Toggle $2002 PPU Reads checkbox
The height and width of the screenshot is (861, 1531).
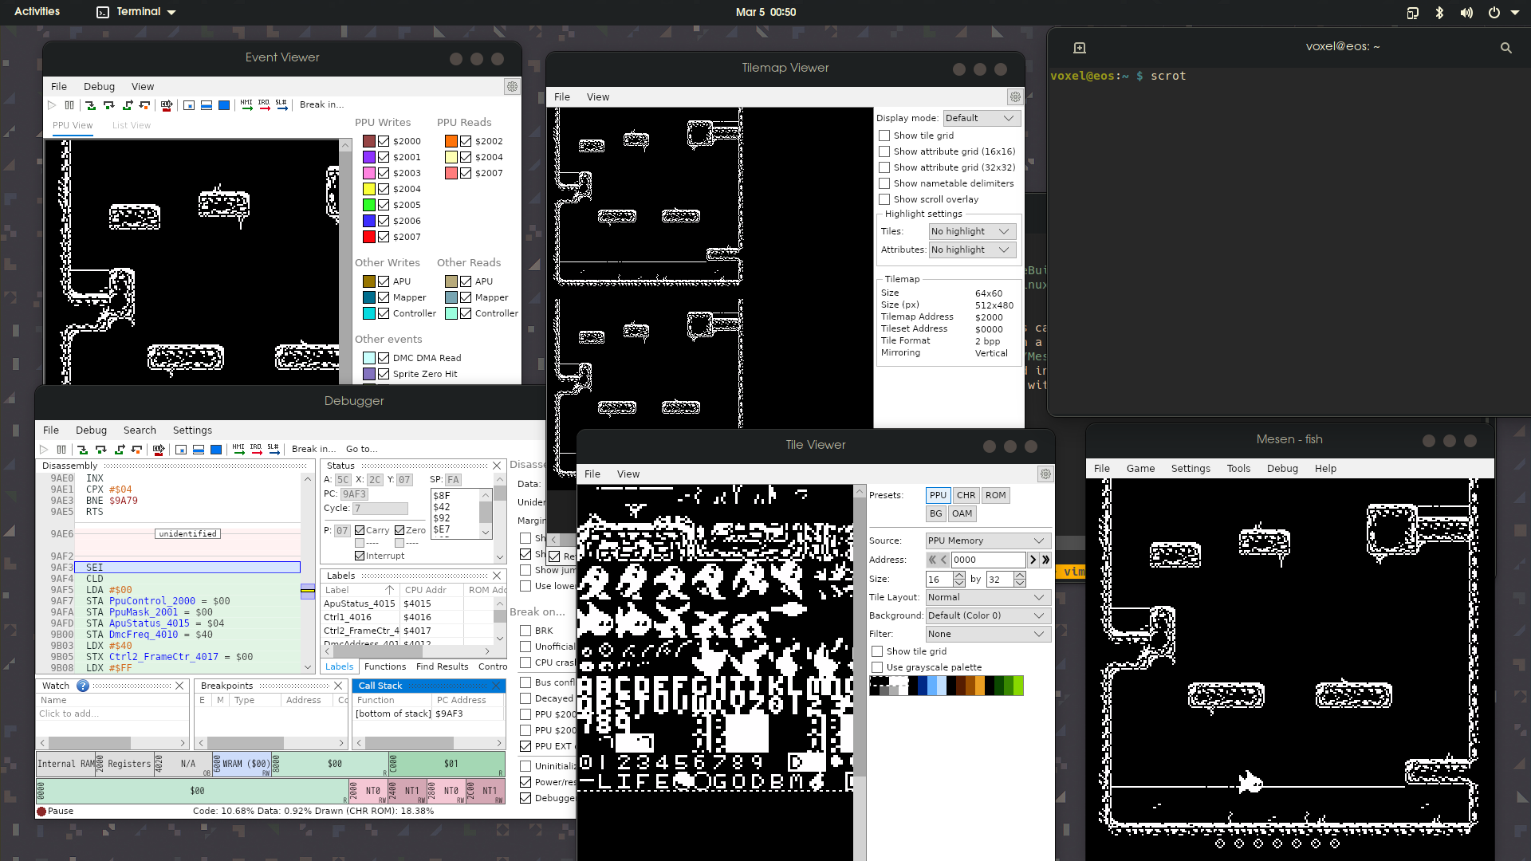(466, 141)
